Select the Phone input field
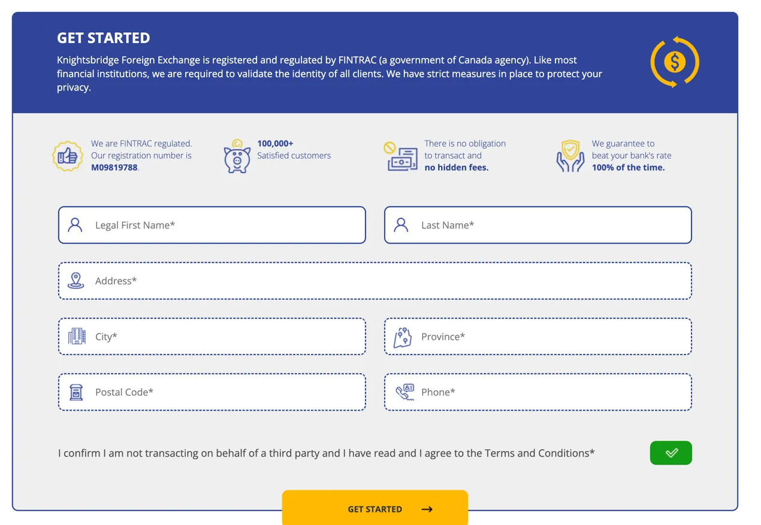This screenshot has width=761, height=525. coord(538,392)
